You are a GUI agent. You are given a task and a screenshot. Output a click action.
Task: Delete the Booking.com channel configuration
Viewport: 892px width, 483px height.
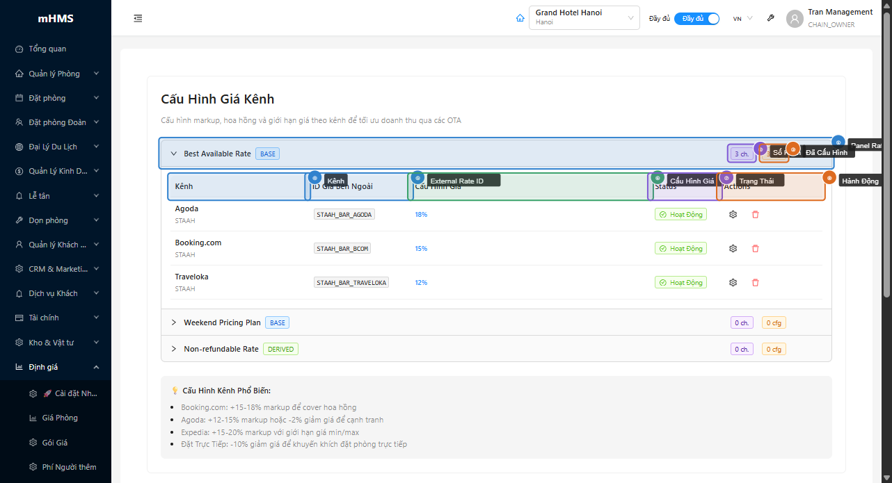tap(756, 249)
